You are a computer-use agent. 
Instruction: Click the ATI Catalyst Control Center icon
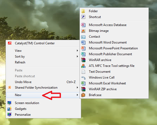point(10,43)
